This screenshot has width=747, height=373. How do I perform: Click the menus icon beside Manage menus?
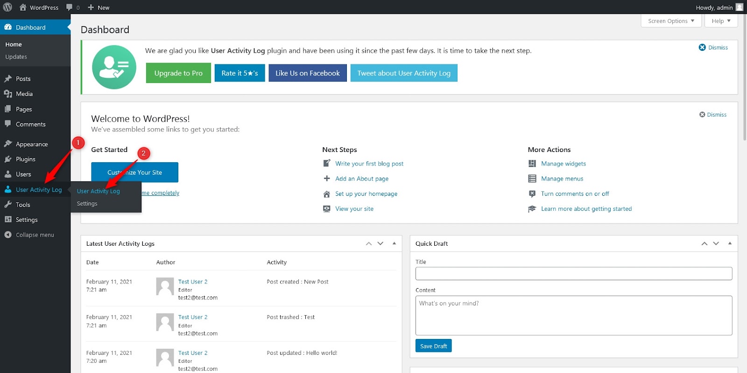click(x=532, y=178)
